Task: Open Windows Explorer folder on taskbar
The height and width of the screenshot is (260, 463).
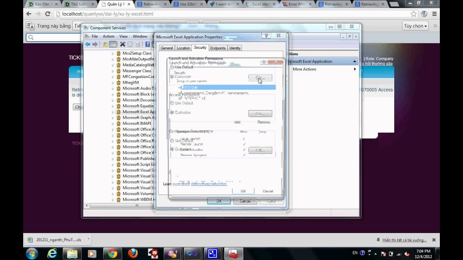Action: [x=72, y=253]
